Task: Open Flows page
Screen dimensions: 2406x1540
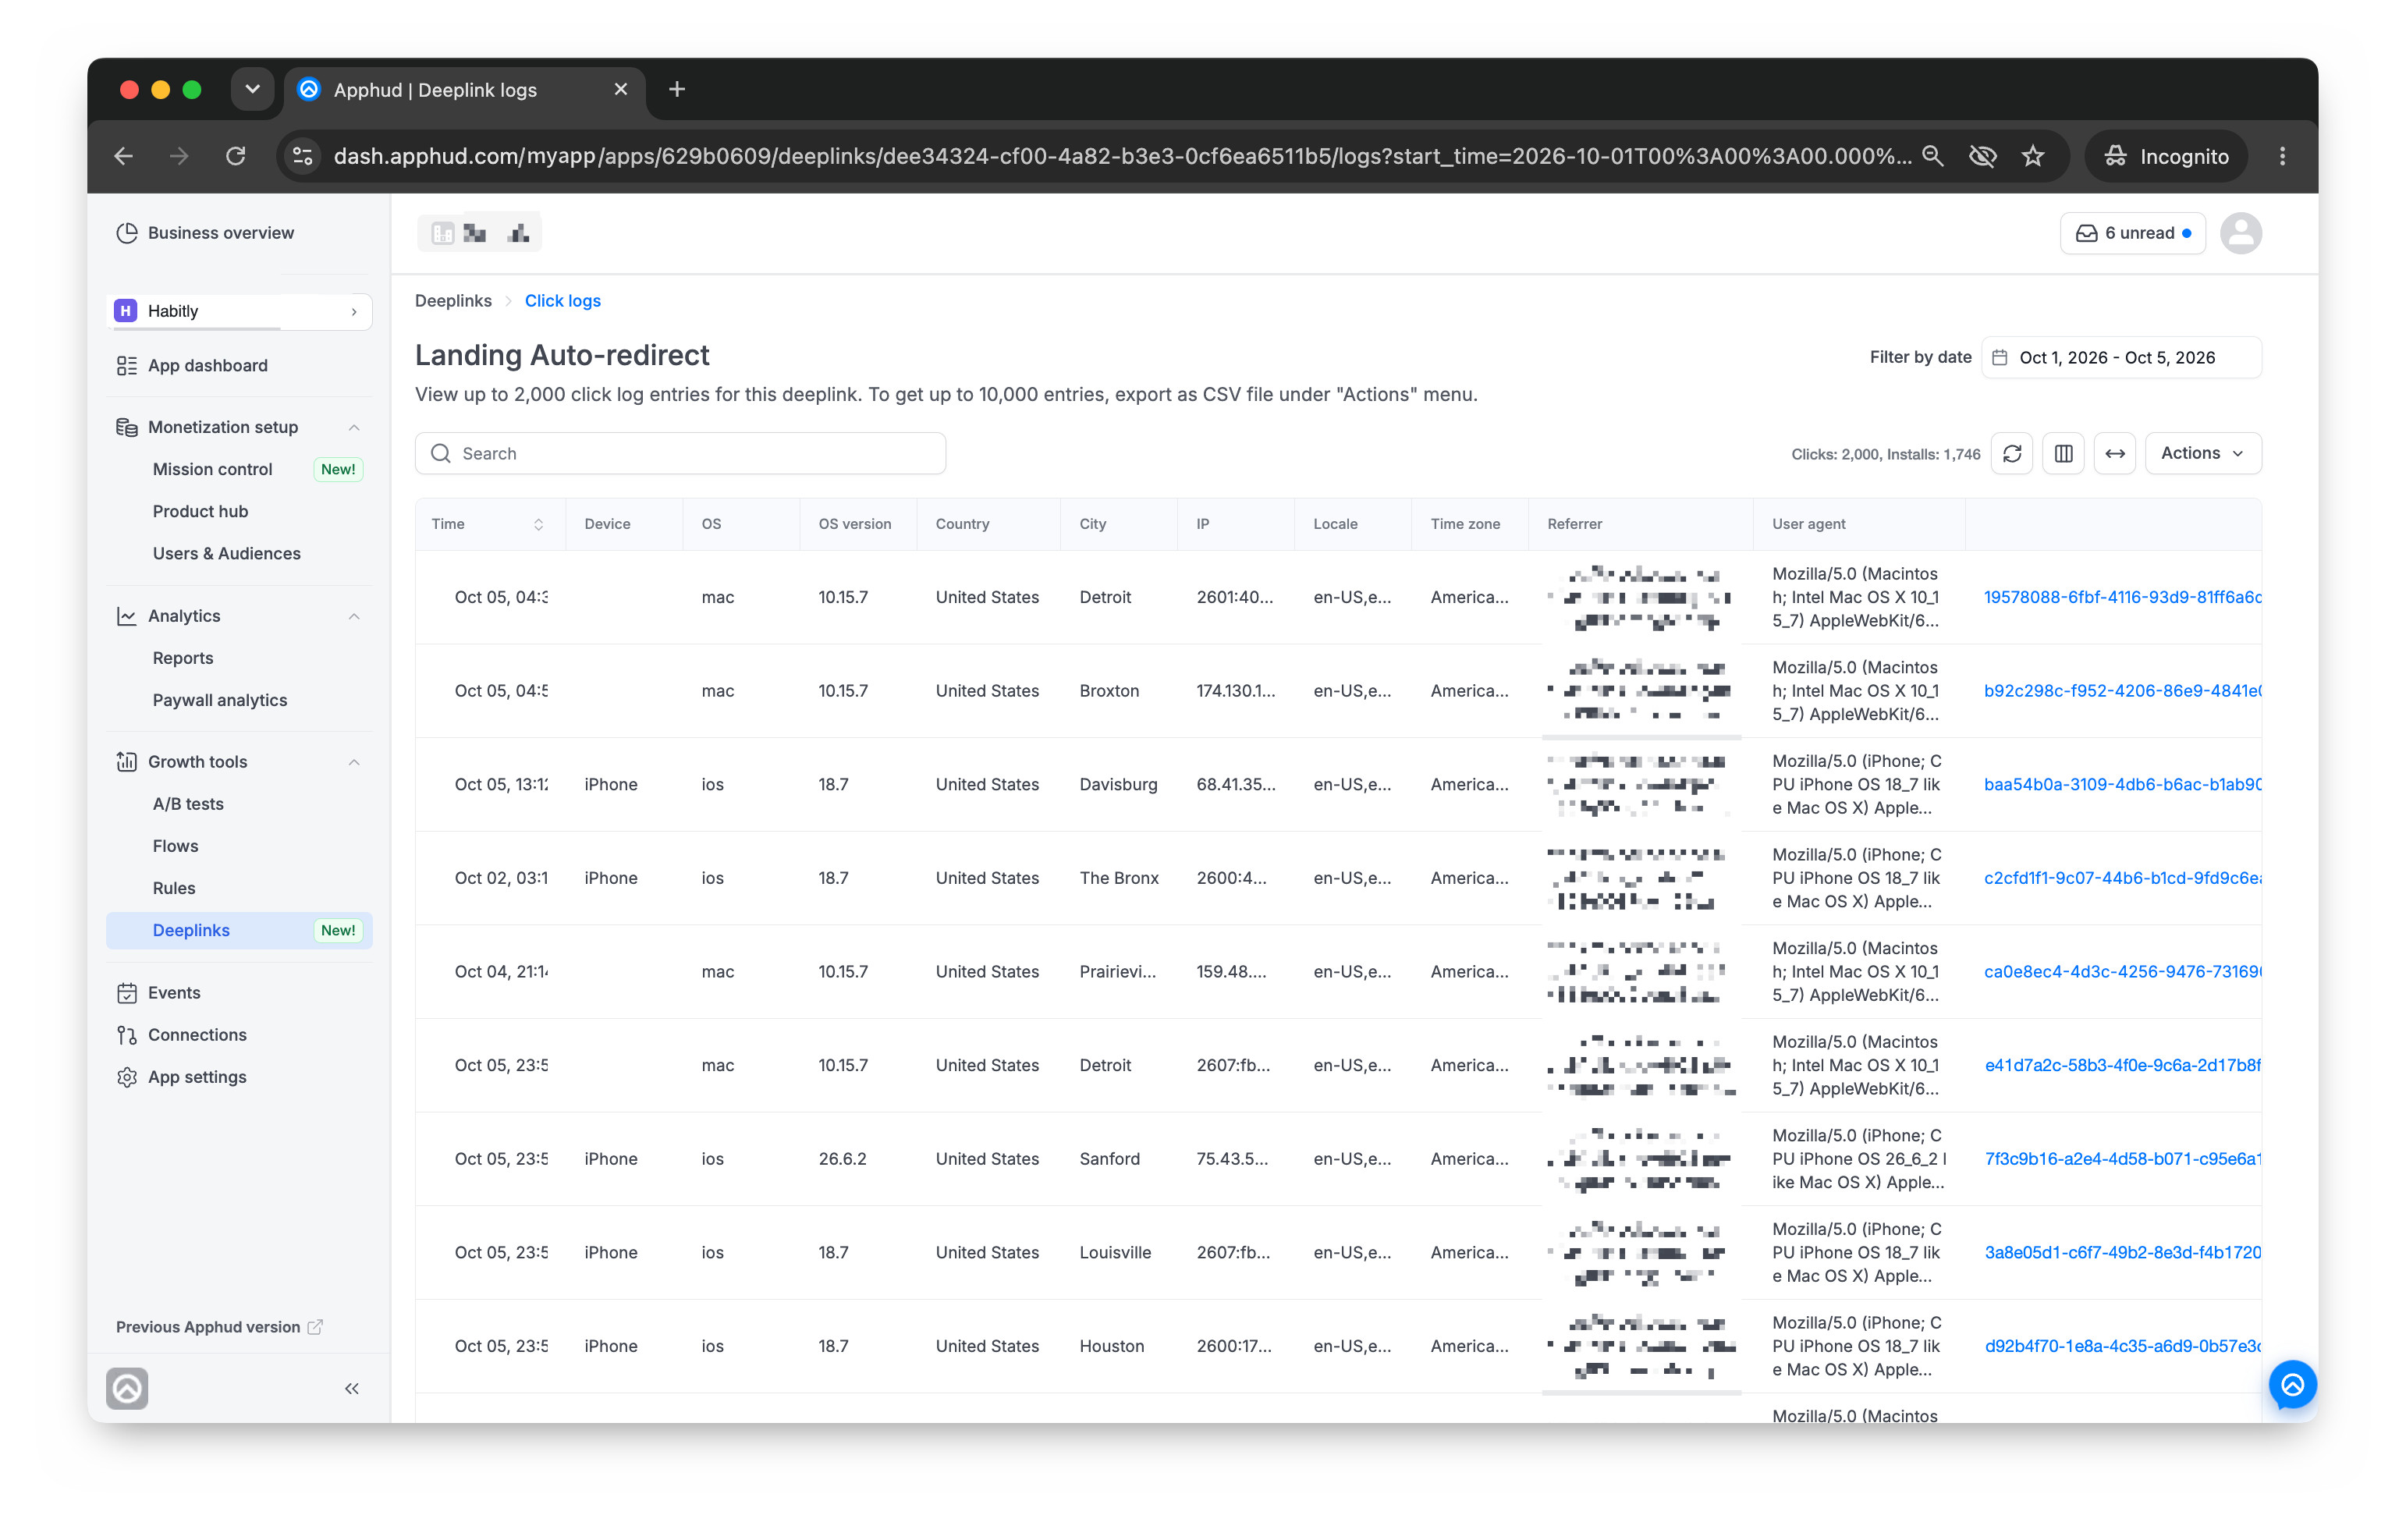Action: [x=175, y=846]
